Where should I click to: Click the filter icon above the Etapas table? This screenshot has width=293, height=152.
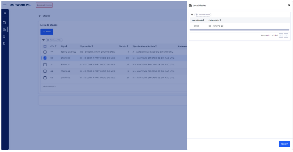pyautogui.click(x=44, y=40)
